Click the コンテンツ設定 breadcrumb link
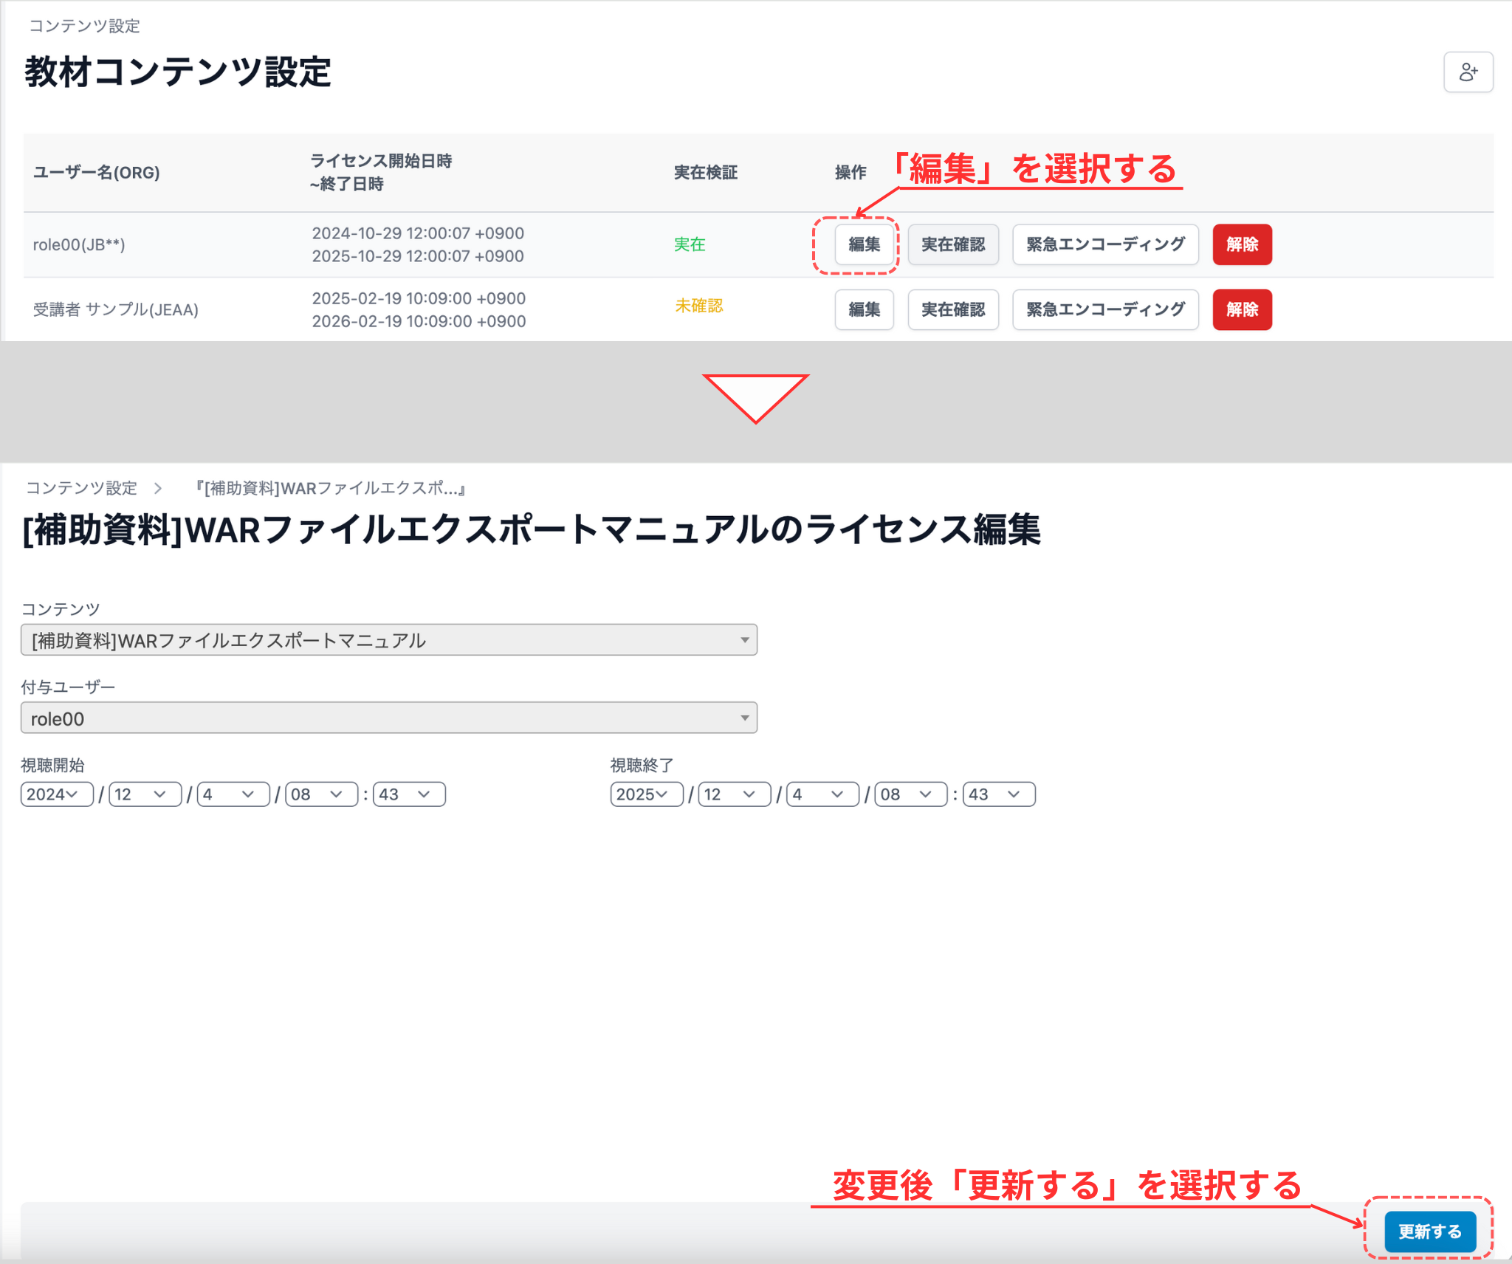 click(x=81, y=487)
